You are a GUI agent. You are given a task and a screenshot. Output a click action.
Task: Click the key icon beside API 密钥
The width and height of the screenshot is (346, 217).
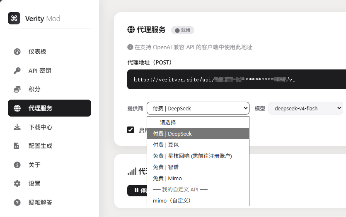click(17, 71)
